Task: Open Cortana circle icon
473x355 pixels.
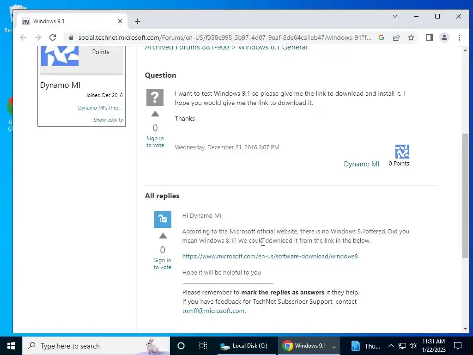Action: [181, 346]
